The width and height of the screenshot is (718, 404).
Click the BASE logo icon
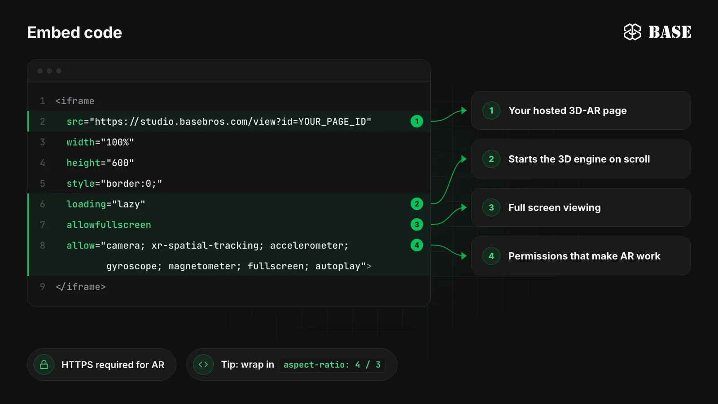pos(632,32)
